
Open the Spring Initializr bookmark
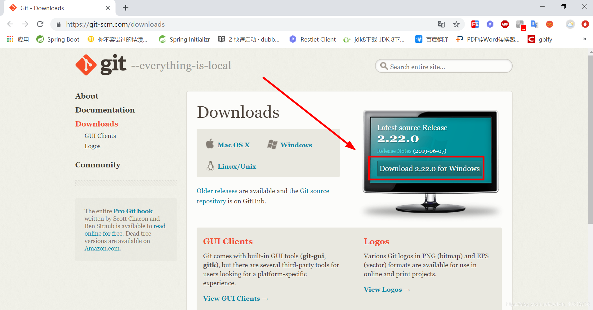click(x=184, y=39)
